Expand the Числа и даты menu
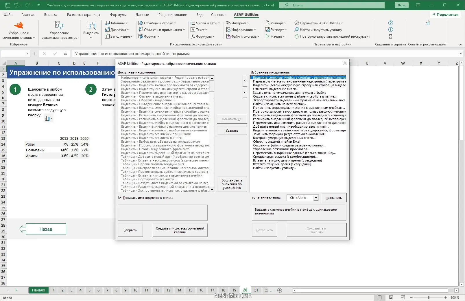Image resolution: width=465 pixels, height=301 pixels. (205, 23)
